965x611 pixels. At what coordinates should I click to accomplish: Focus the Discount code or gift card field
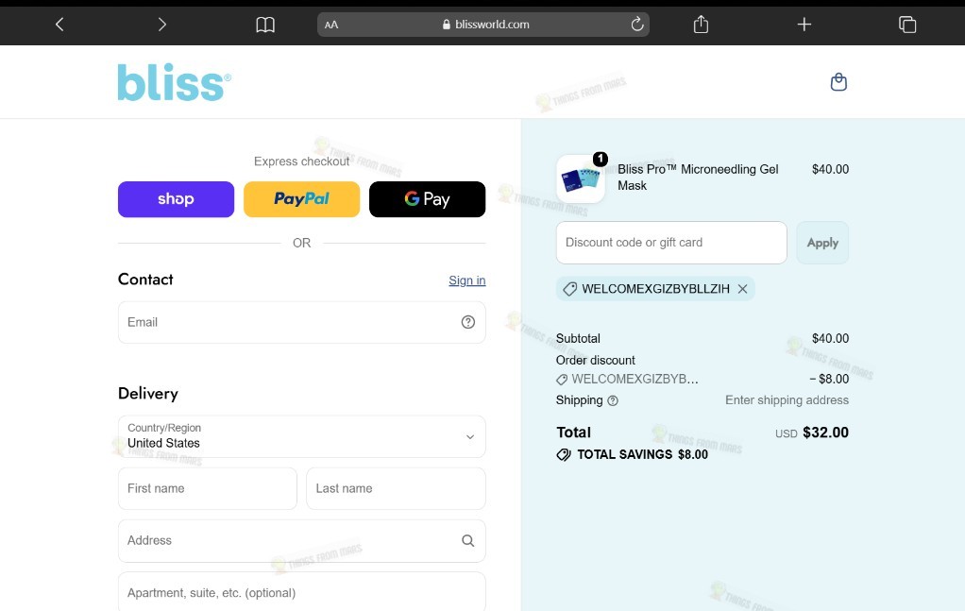pyautogui.click(x=671, y=243)
